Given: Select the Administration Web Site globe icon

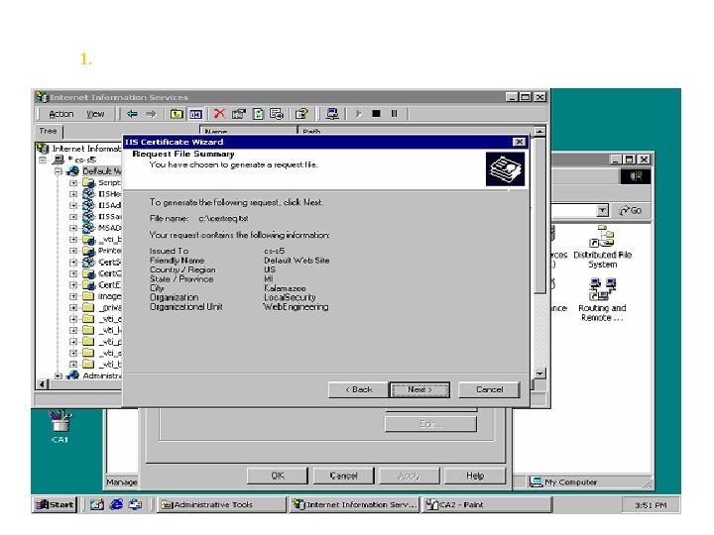Looking at the screenshot, I should point(72,375).
